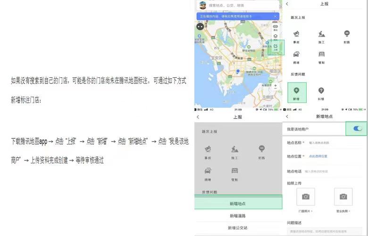Close the blue voice assistant banner
Viewport: 368px width, 236px height.
[x=275, y=17]
